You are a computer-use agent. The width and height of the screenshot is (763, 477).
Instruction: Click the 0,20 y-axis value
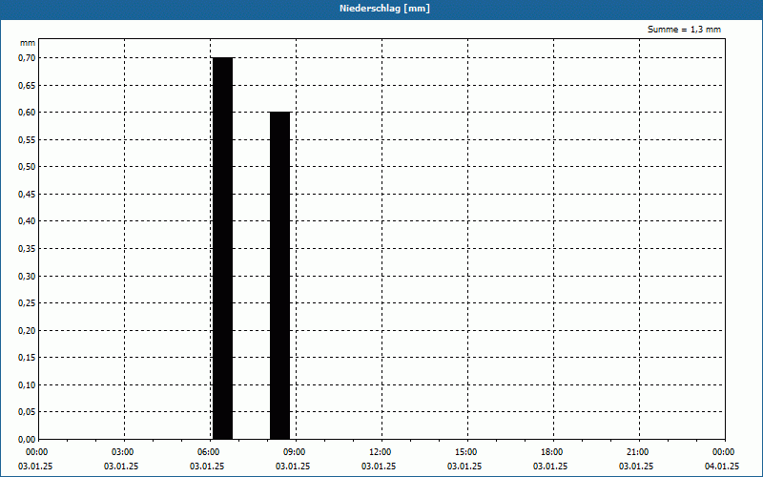(27, 330)
